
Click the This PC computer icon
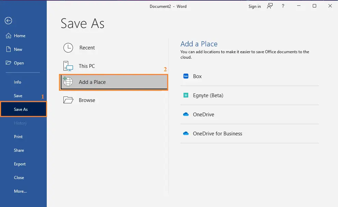(68, 66)
